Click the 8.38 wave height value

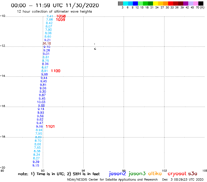pyautogui.click(x=37, y=151)
